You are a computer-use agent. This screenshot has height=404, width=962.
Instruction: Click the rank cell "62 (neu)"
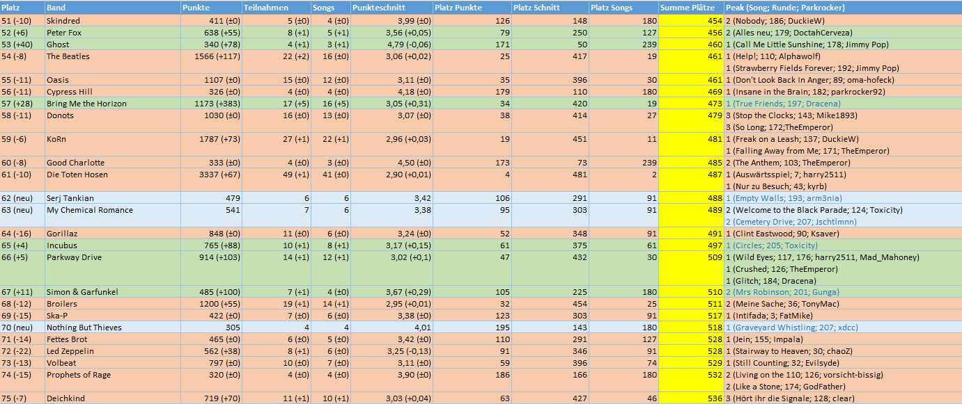[22, 198]
